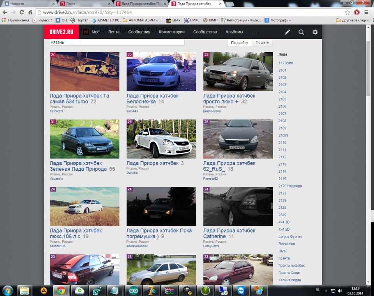Image resolution: width=374 pixels, height=296 pixels.
Task: Open the Приложения apps shortcut
Action: [16, 20]
